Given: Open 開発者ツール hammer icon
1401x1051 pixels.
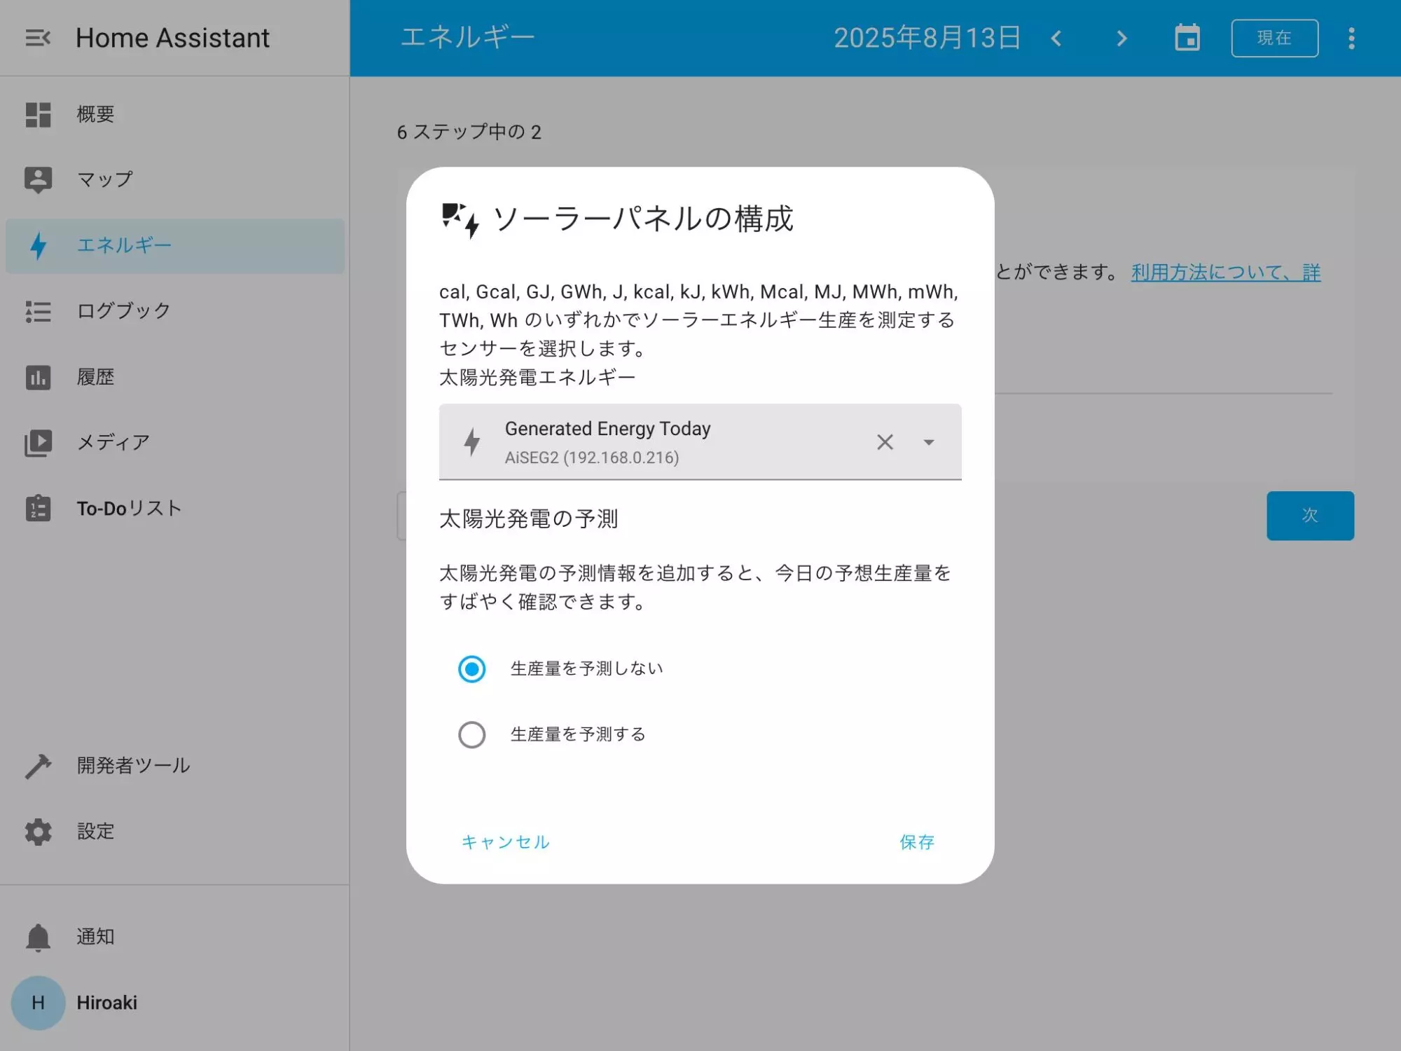Looking at the screenshot, I should pos(38,766).
